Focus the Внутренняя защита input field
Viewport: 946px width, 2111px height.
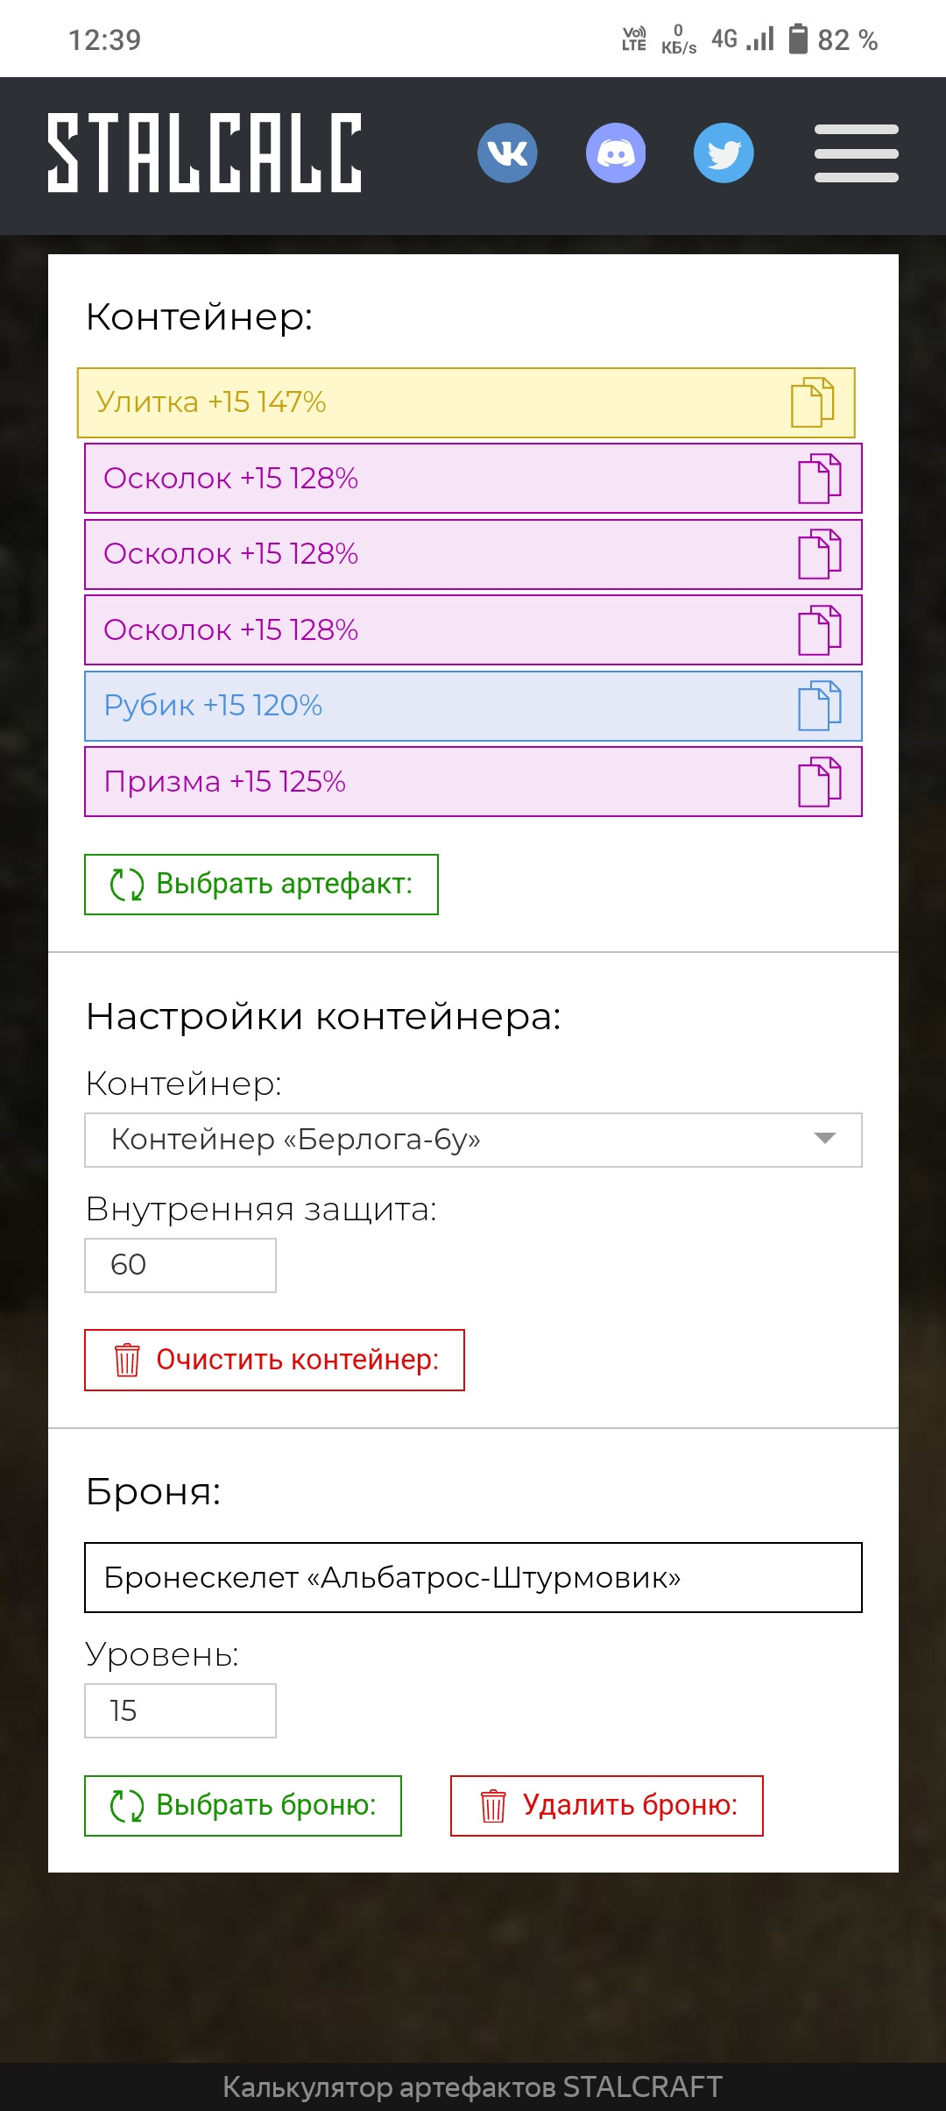click(180, 1265)
